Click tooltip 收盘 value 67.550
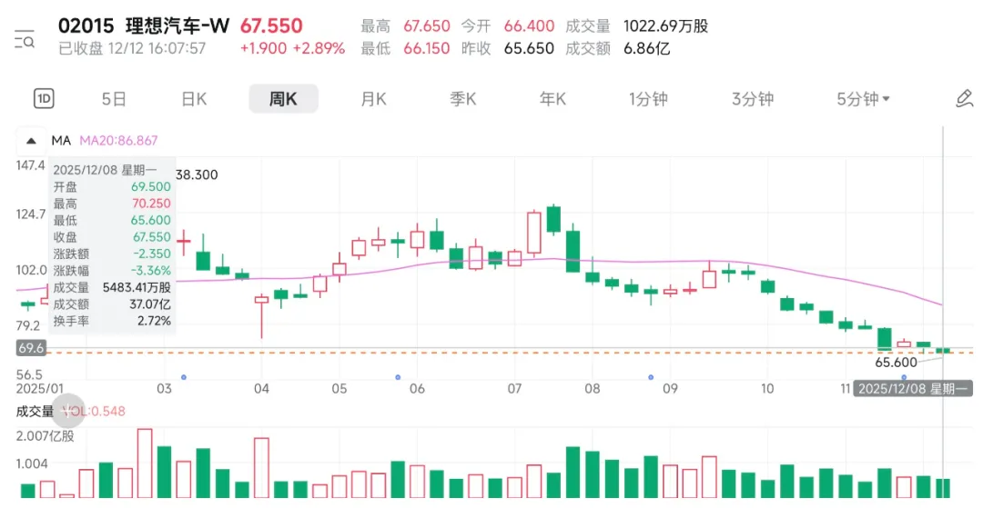The height and width of the screenshot is (508, 983). click(151, 236)
